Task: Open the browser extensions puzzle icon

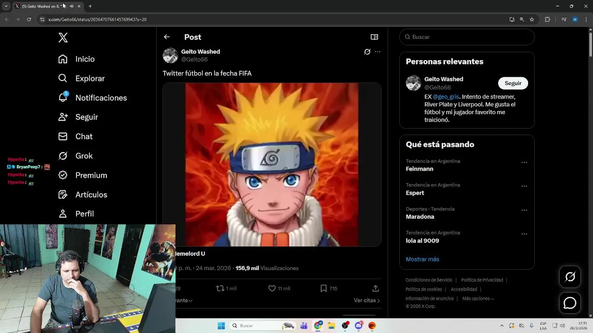Action: 547,19
